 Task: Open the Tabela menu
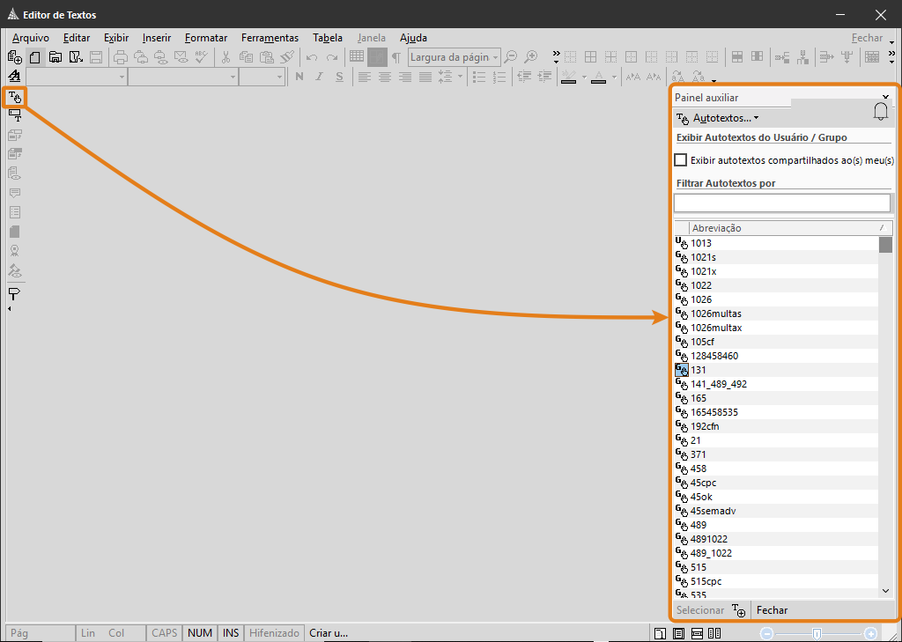(328, 38)
